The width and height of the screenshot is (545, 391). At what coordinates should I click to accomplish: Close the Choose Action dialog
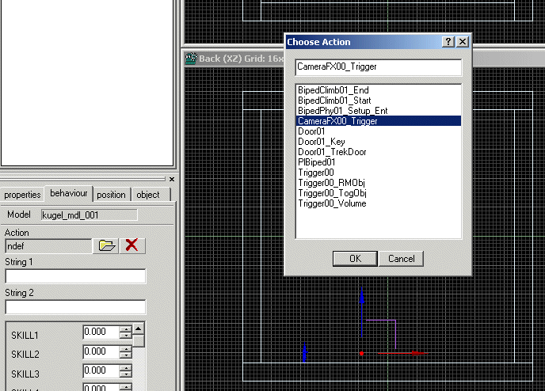coord(463,42)
